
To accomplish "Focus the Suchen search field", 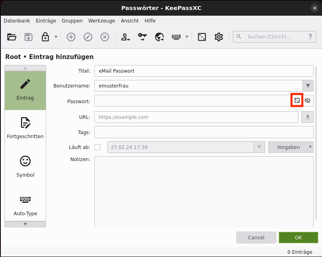I will (x=274, y=37).
